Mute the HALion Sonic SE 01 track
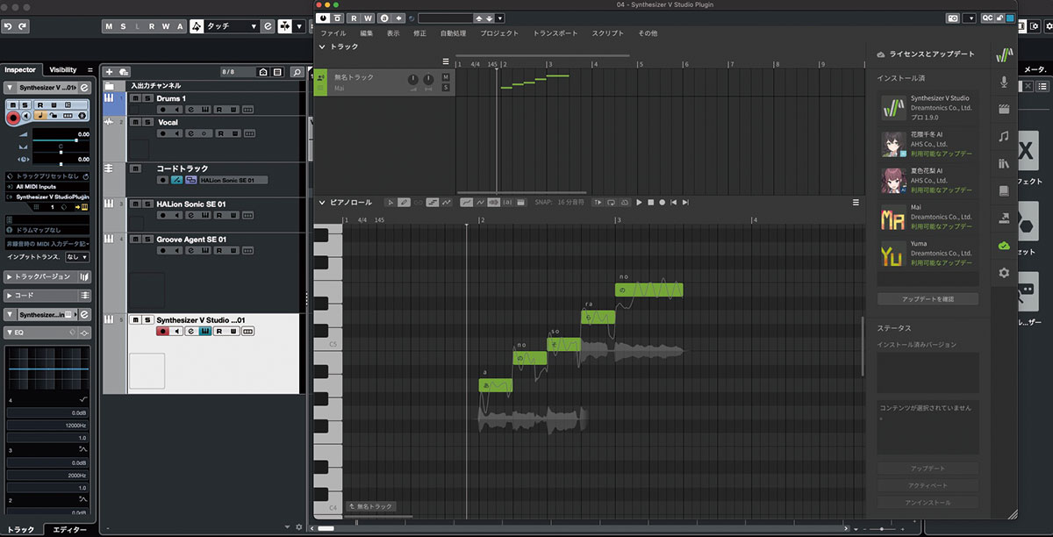The width and height of the screenshot is (1053, 537). [134, 204]
